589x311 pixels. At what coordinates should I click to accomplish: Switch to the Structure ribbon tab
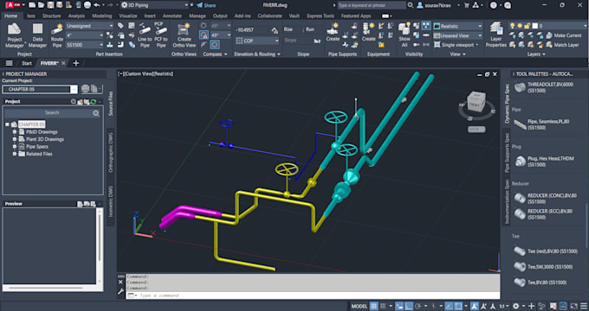tap(51, 16)
